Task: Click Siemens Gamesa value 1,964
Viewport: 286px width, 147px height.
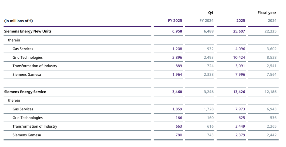Action: pos(177,75)
